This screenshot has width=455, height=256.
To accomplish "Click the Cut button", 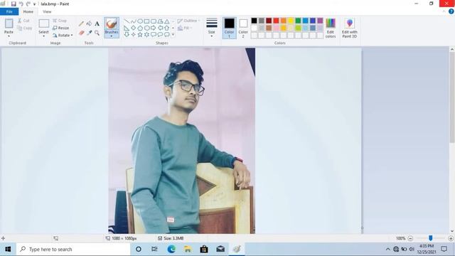I will pos(23,21).
